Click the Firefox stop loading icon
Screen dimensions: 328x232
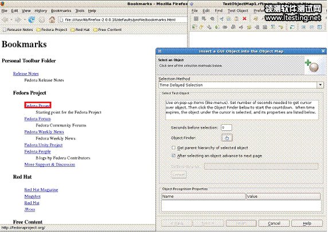tap(42, 20)
